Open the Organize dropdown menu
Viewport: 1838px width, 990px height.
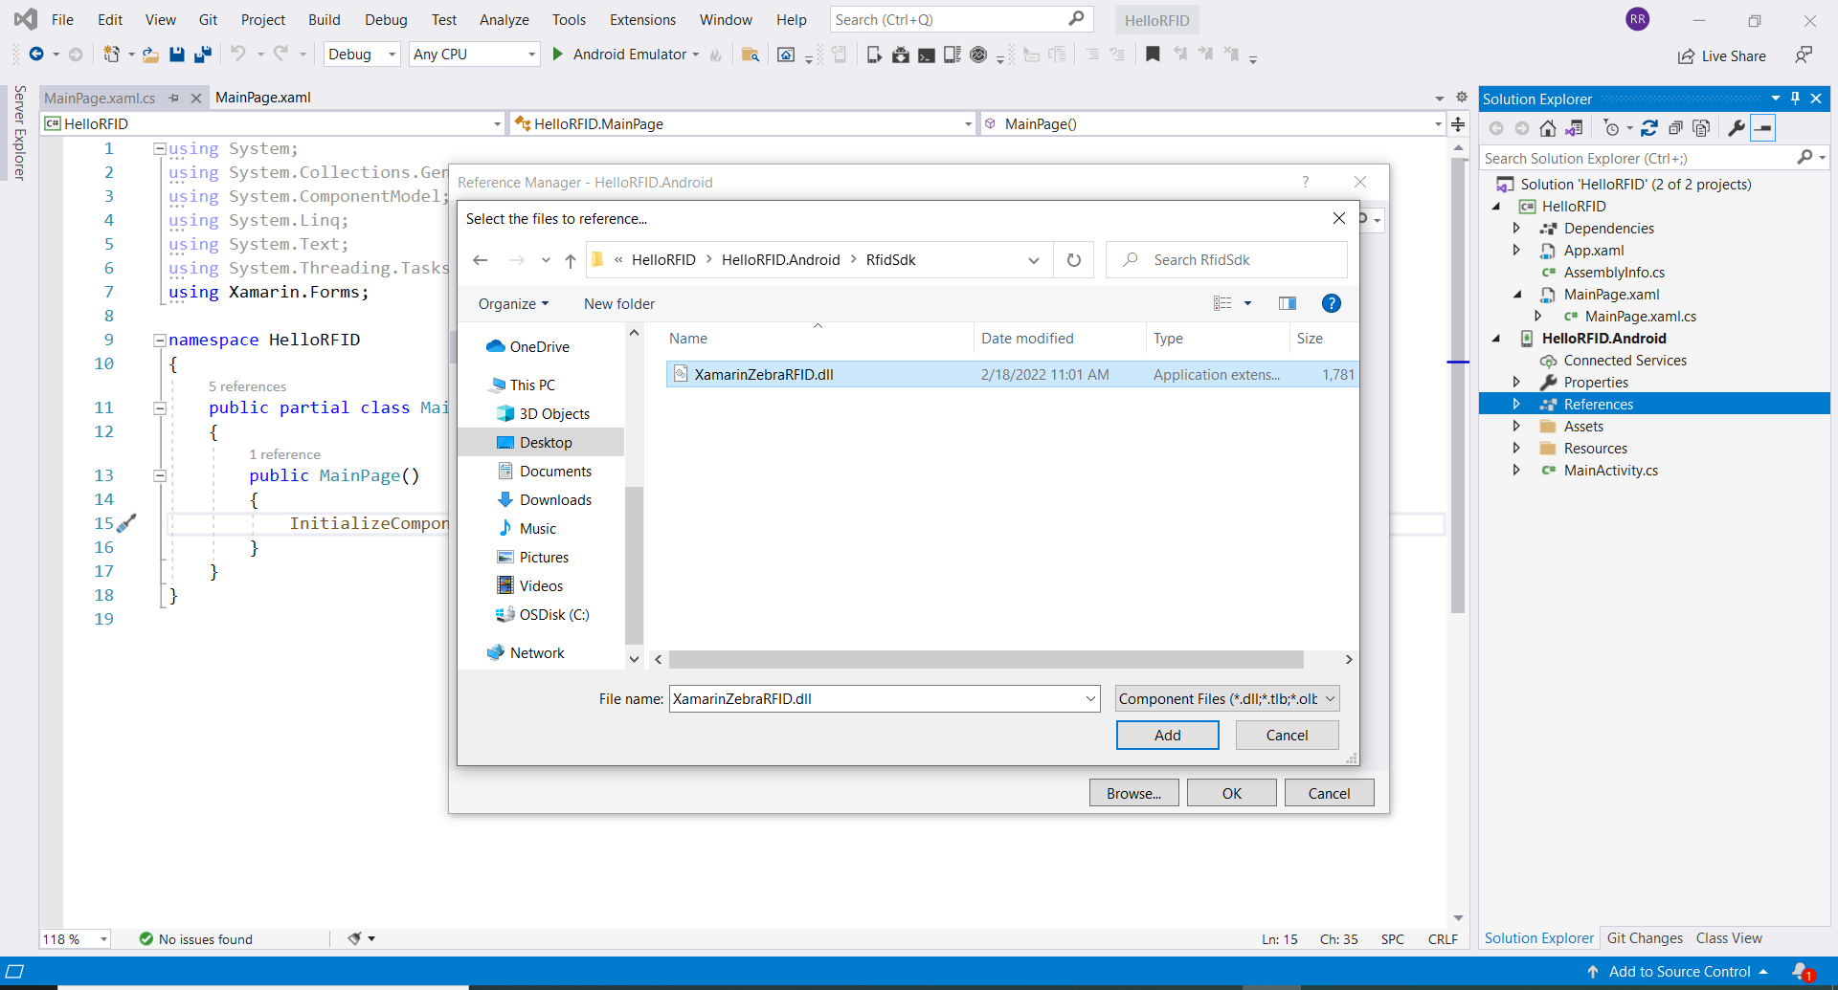(x=514, y=304)
